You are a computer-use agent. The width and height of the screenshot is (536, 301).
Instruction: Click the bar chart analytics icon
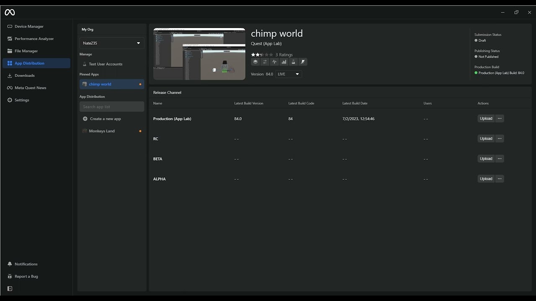point(284,62)
